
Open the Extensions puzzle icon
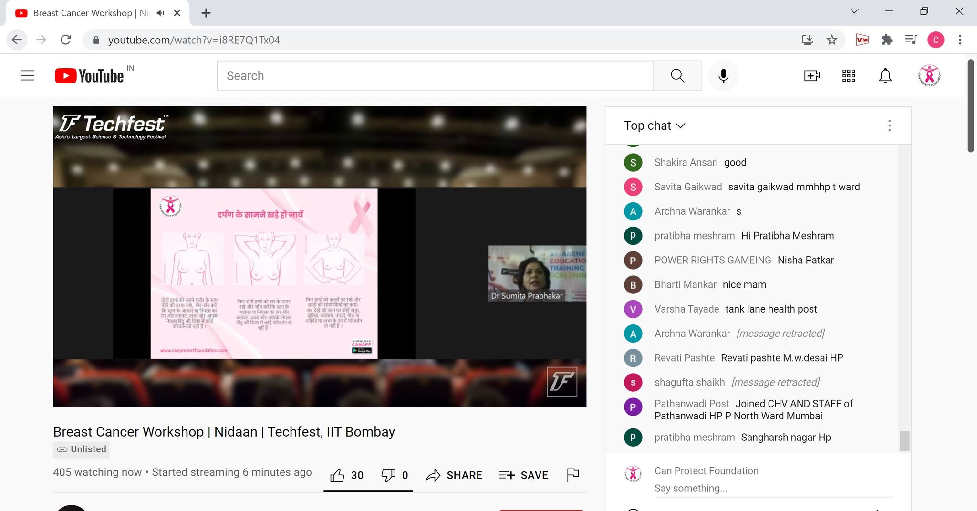[887, 40]
